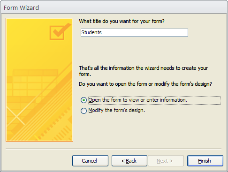Click the Form Wizard title bar
This screenshot has height=172, width=228.
(114, 7)
